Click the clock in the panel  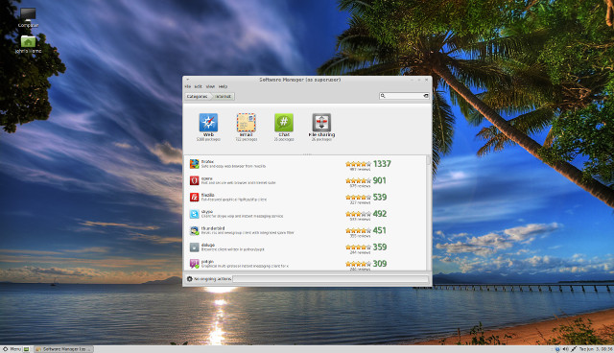point(596,349)
